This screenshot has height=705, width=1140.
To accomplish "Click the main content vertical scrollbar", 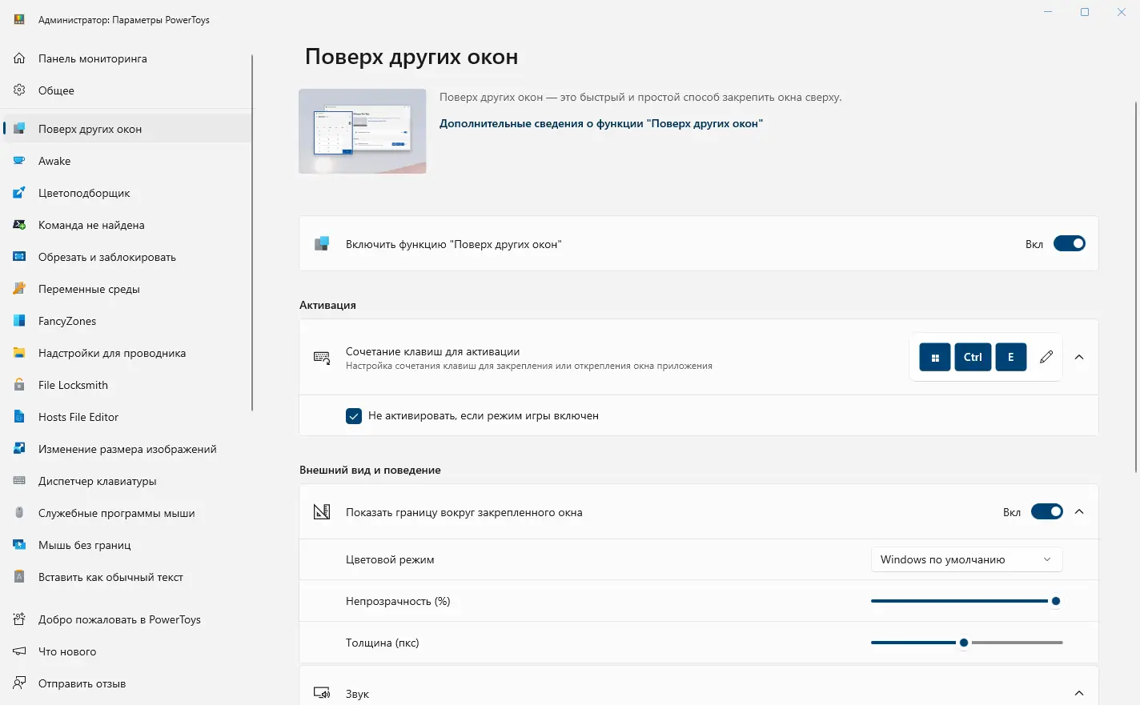I will pos(1136,286).
